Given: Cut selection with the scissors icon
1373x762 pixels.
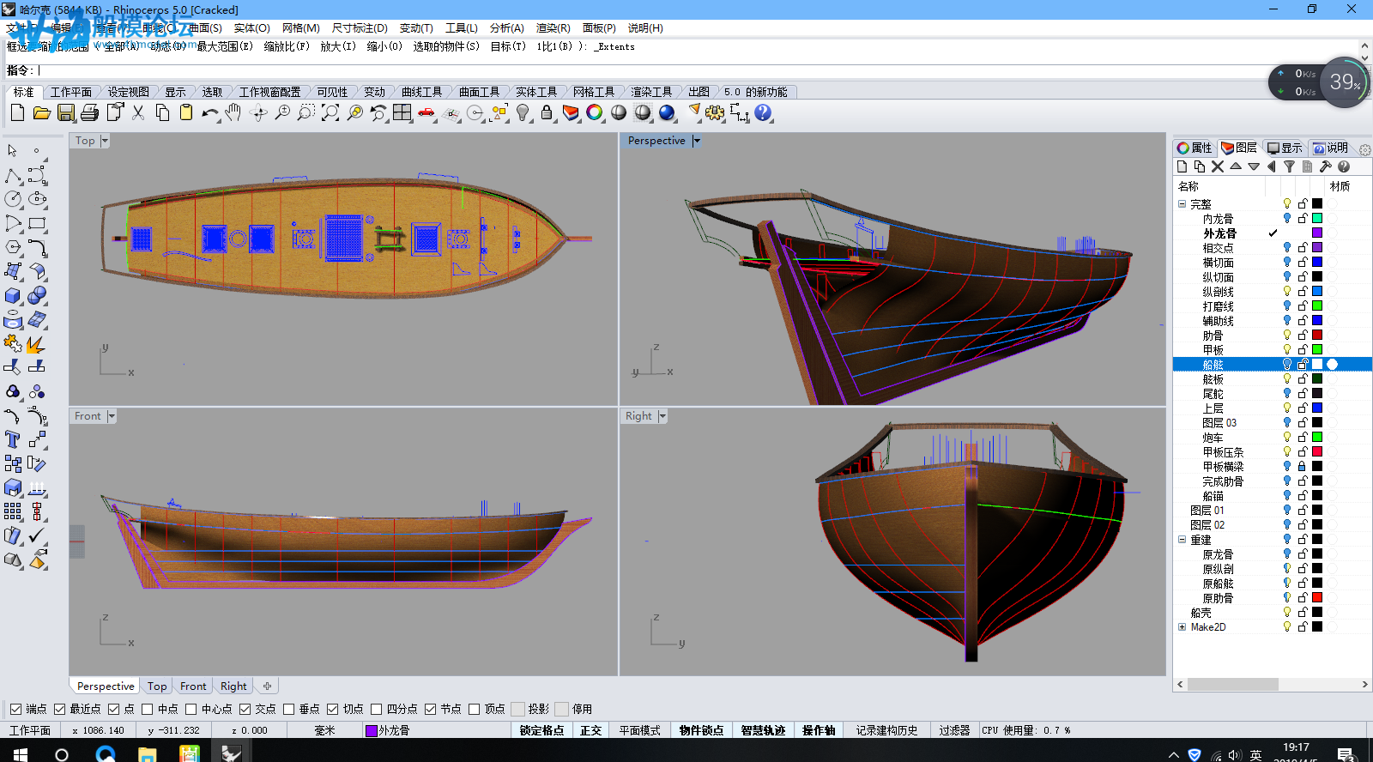Looking at the screenshot, I should pyautogui.click(x=137, y=112).
